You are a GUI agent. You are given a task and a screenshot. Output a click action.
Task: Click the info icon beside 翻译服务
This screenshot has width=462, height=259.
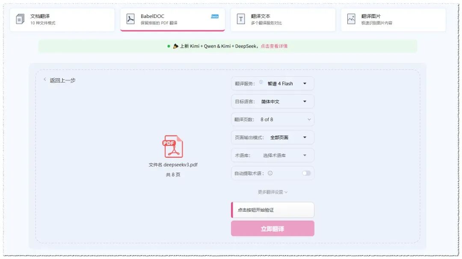pos(261,82)
